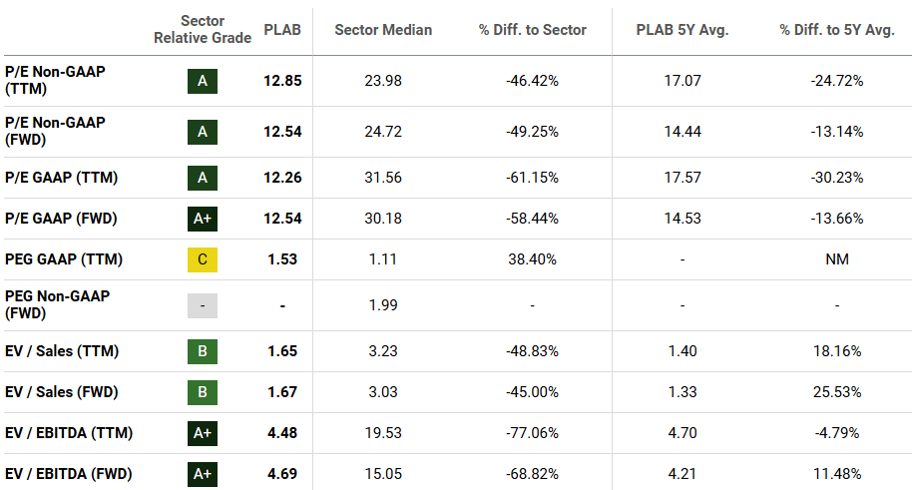Click the A grade badge for P/E Non-GAAP (FWD)
912x490 pixels.
coord(202,132)
